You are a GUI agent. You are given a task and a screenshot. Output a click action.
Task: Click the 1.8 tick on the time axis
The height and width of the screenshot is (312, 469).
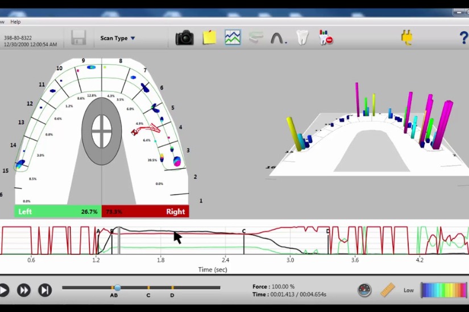[x=161, y=260]
